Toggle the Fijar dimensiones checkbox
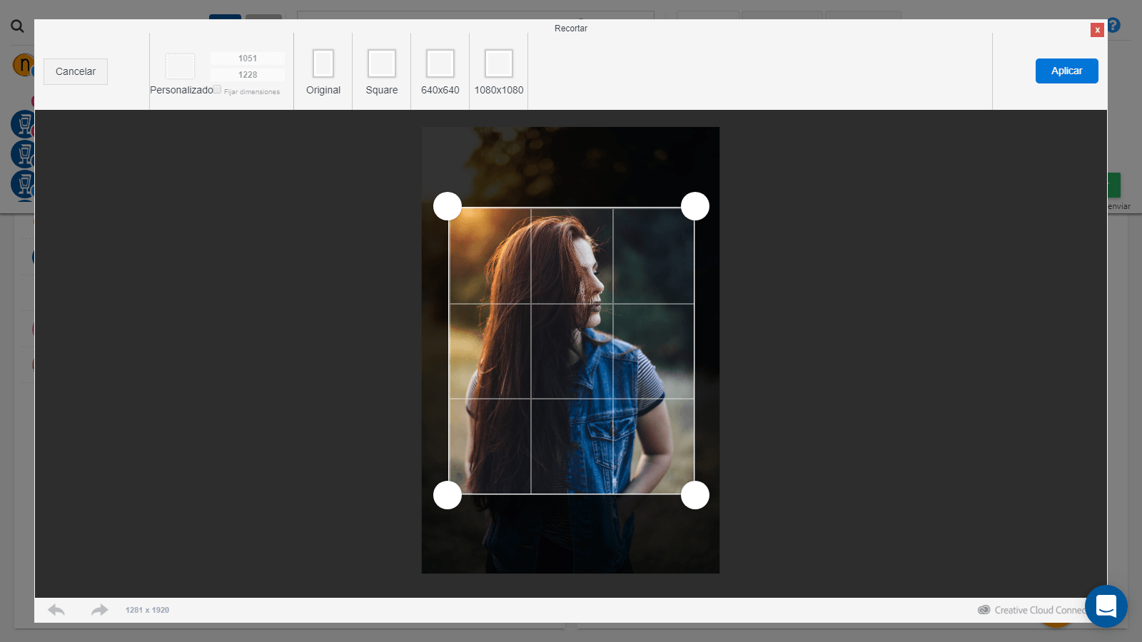This screenshot has width=1142, height=642. [217, 90]
